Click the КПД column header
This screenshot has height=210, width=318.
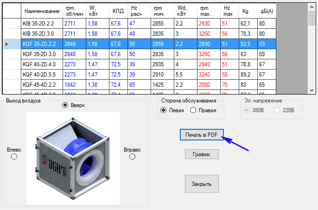point(119,11)
